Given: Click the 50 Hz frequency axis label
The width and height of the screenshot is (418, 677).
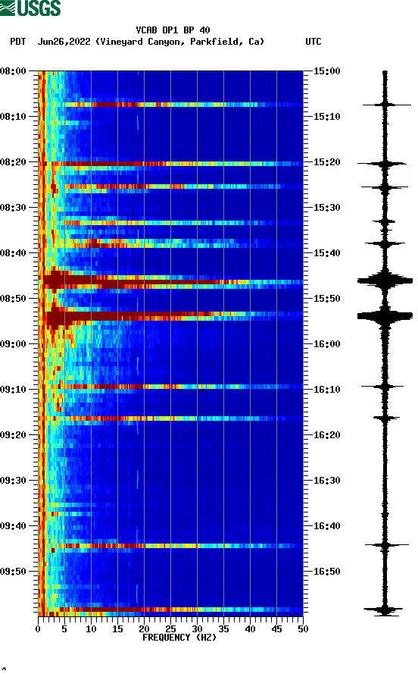Looking at the screenshot, I should point(303,629).
